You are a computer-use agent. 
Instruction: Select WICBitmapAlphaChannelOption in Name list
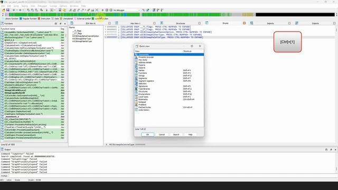coord(86,36)
